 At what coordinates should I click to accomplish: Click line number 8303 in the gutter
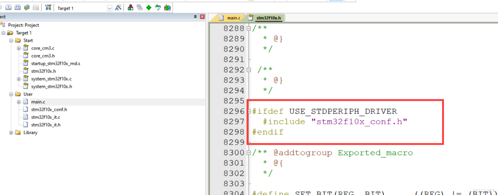pos(234,184)
